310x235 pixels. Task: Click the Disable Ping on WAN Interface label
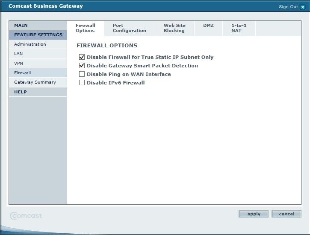click(129, 74)
